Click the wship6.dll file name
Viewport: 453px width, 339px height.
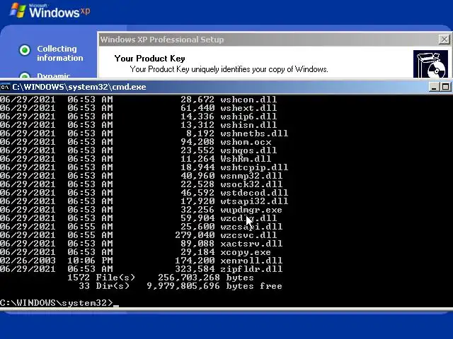(248, 117)
